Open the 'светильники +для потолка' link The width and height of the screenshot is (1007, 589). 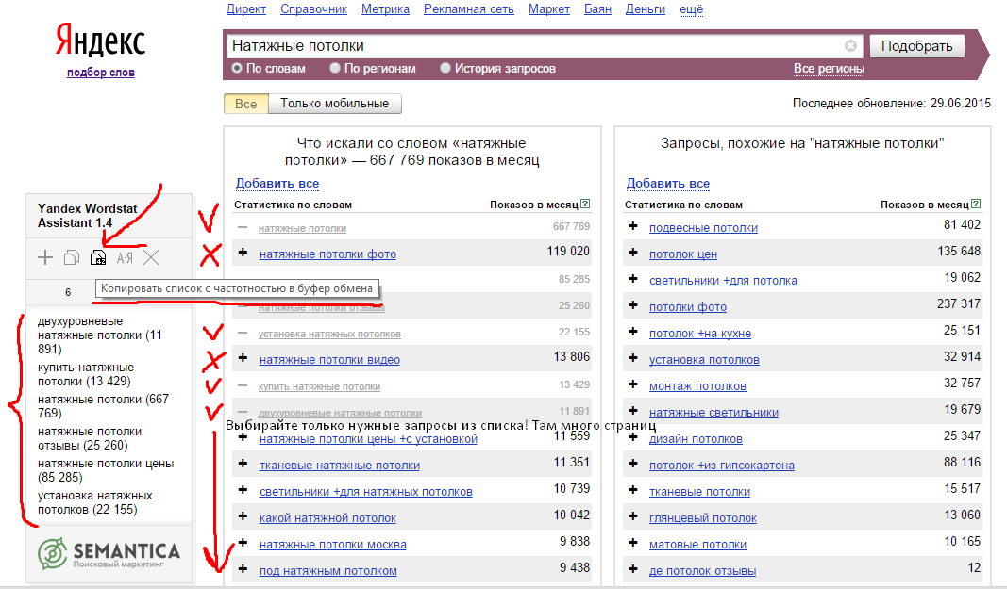[723, 281]
